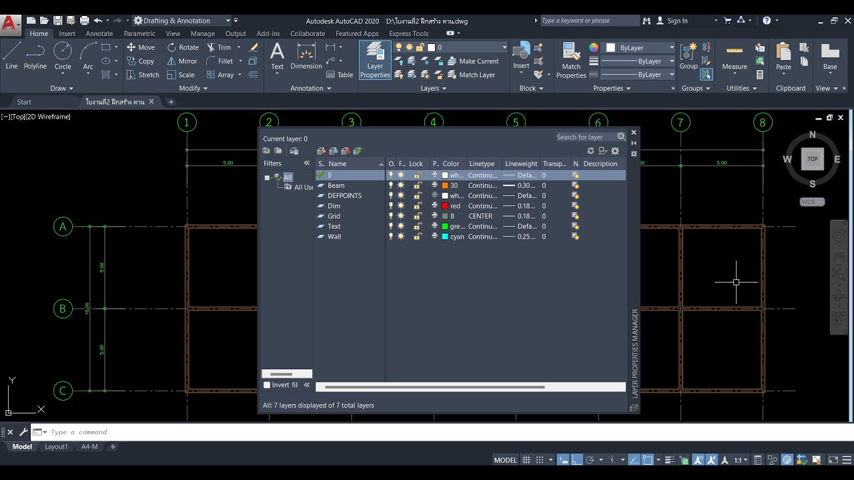The height and width of the screenshot is (480, 854).
Task: Click Sign In link in title bar
Action: click(x=672, y=21)
